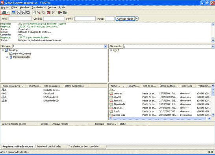Open the Transferência menu
The height and width of the screenshot is (155, 215).
click(39, 7)
